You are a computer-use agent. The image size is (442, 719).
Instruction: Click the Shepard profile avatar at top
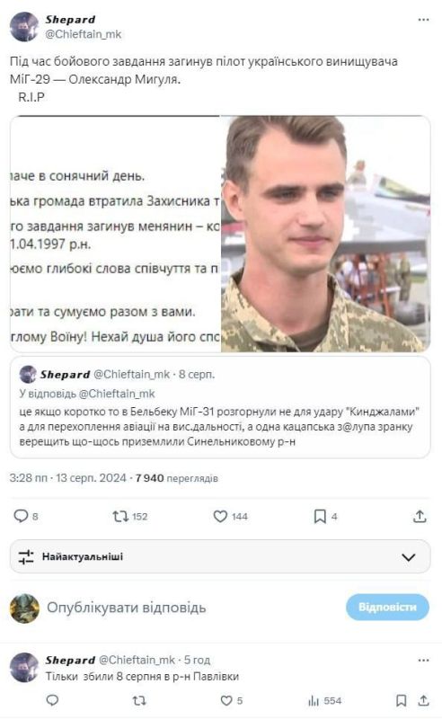point(24,27)
